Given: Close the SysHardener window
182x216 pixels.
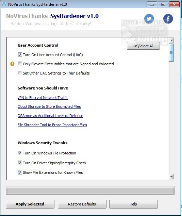Looking at the screenshot, I should [x=174, y=4].
